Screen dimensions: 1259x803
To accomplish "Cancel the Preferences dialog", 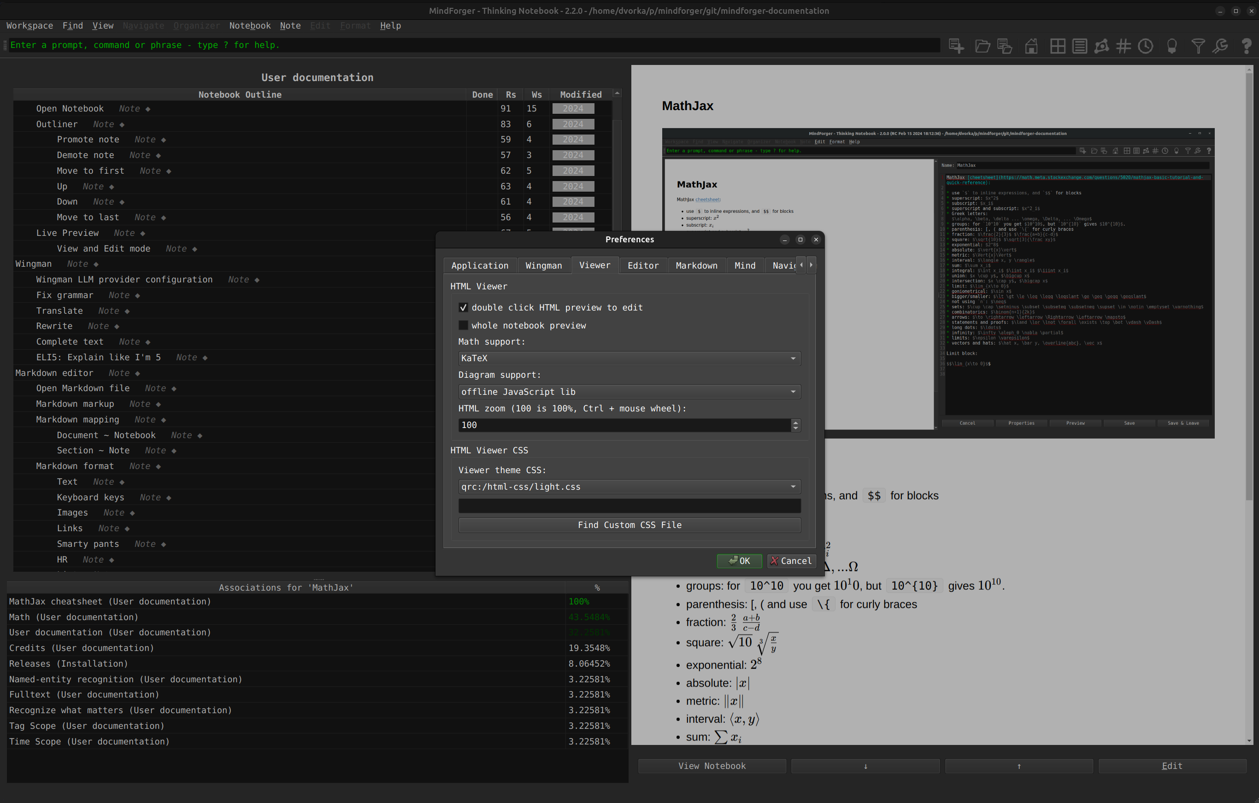I will (x=792, y=561).
